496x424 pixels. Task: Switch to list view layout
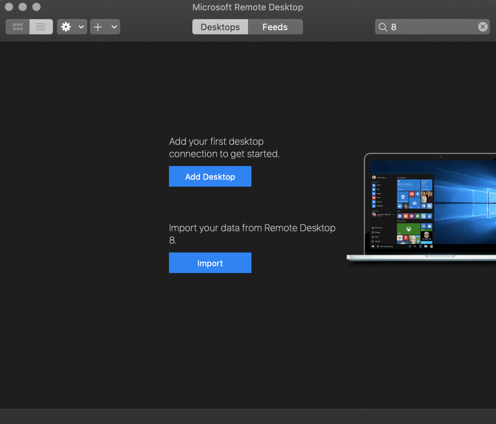tap(41, 27)
